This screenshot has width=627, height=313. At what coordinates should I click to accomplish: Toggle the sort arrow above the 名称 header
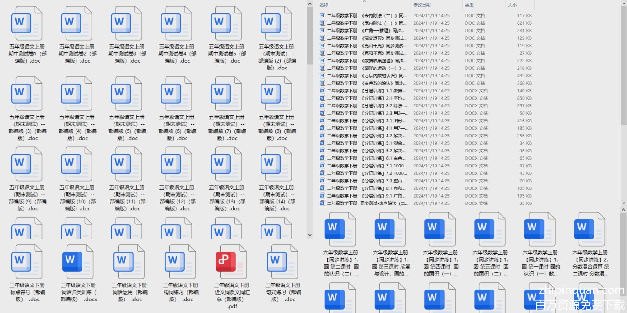(x=364, y=1)
